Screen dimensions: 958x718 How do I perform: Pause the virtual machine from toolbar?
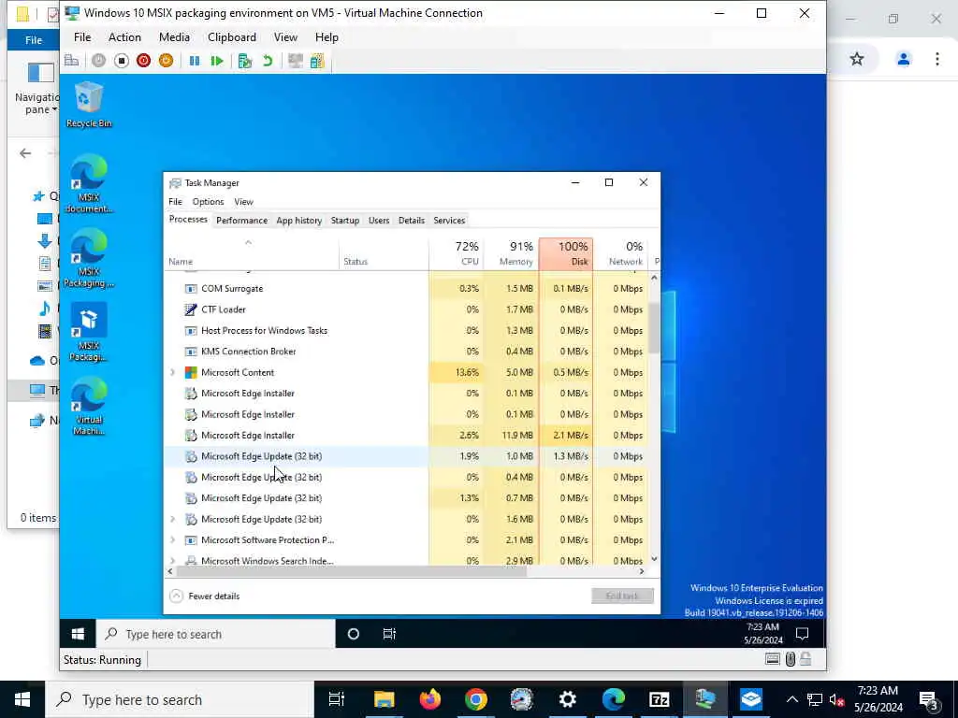pos(195,61)
